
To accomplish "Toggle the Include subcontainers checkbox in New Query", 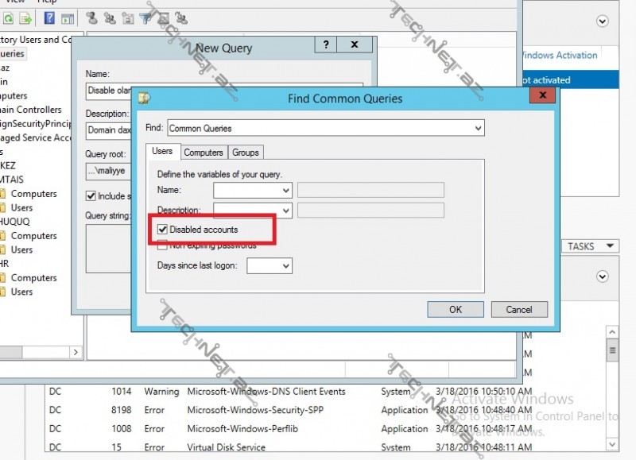I will pyautogui.click(x=91, y=196).
